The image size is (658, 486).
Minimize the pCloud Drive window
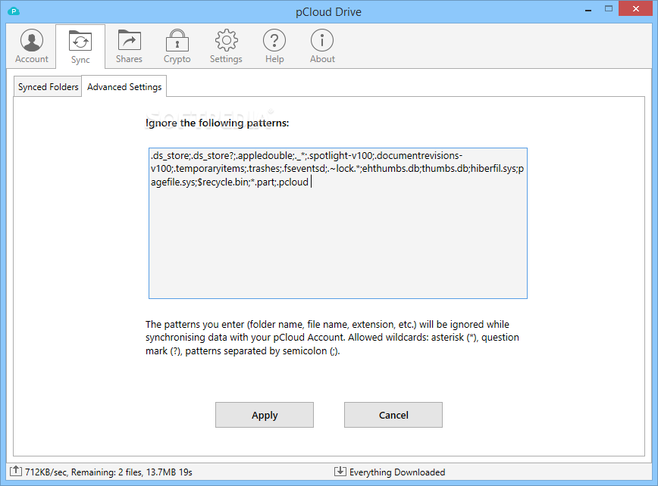pos(588,9)
